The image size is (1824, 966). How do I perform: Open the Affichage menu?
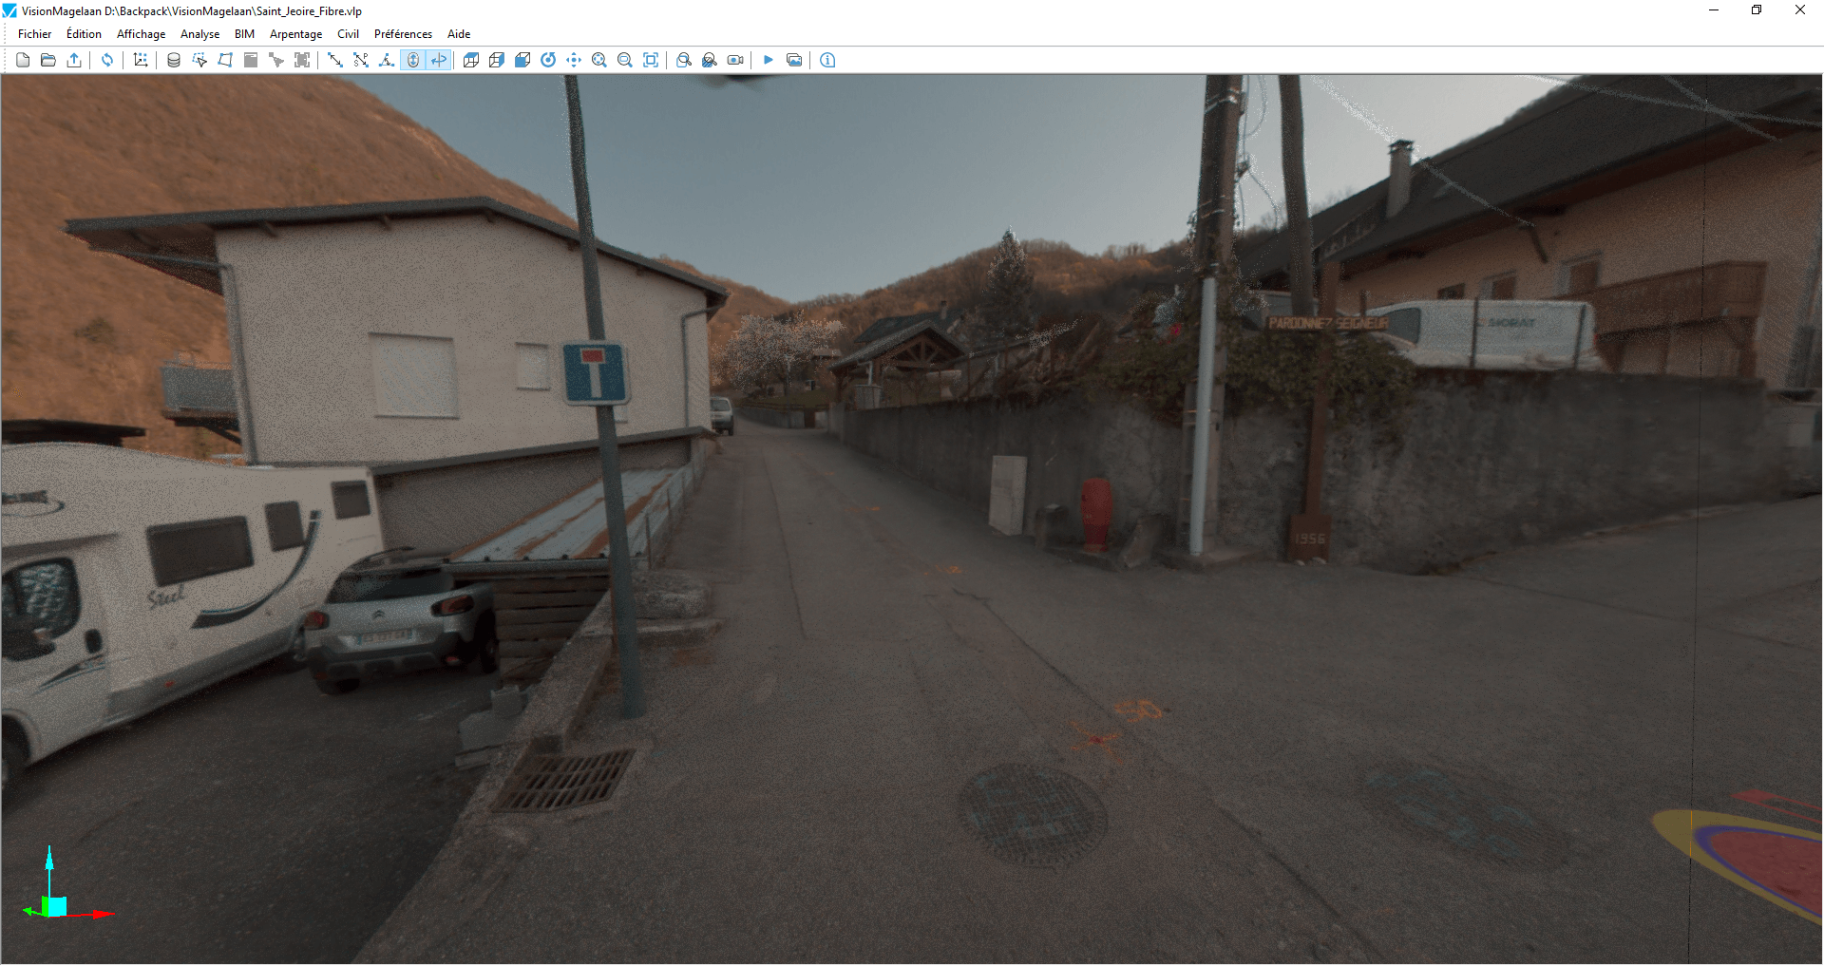tap(141, 34)
